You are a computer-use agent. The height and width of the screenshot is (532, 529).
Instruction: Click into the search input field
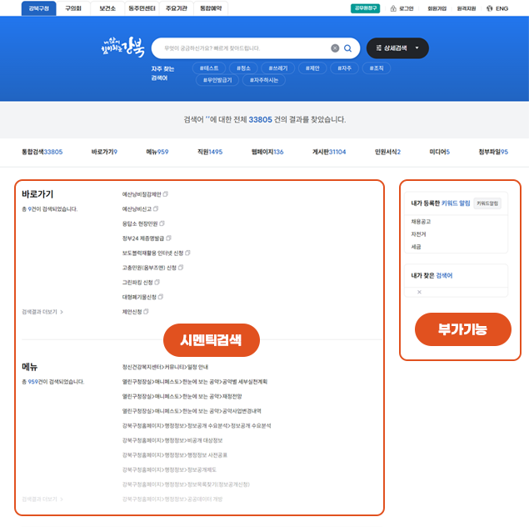click(242, 48)
